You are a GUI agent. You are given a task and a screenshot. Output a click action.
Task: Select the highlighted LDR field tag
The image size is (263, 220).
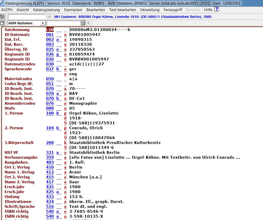(x=50, y=30)
